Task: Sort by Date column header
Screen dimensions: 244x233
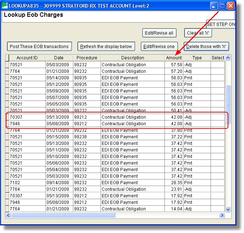Action: 59,58
